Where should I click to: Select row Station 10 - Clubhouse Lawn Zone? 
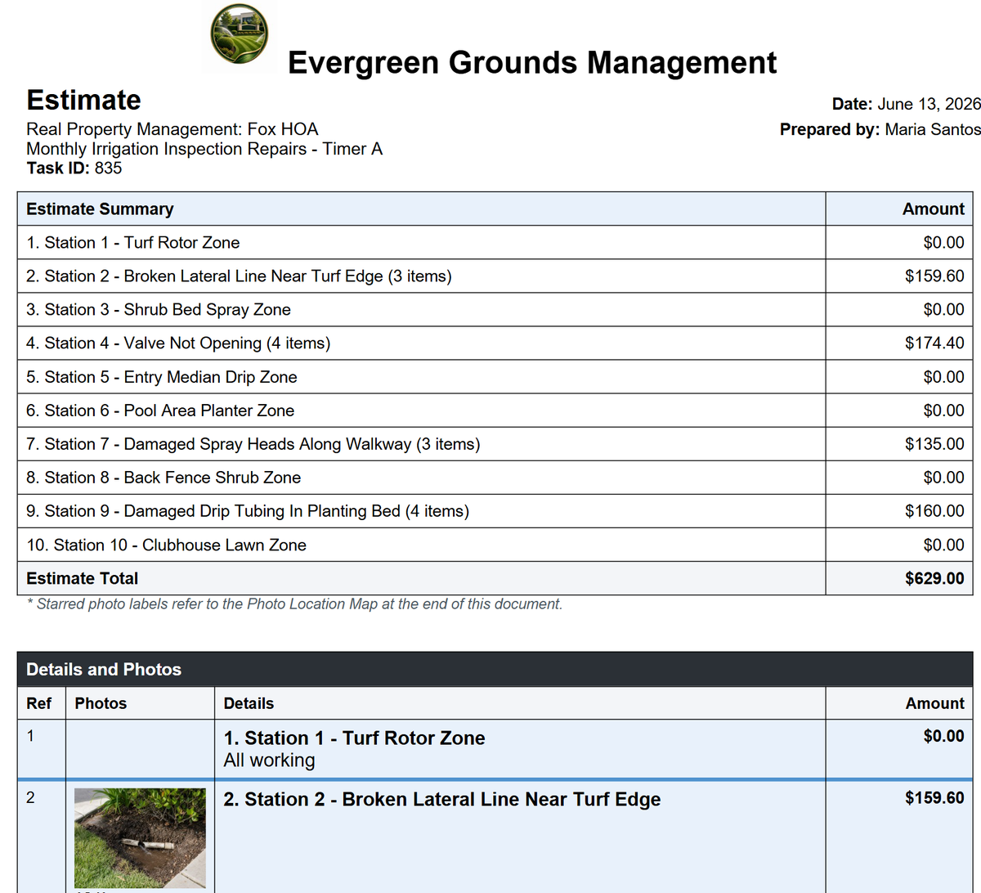[x=495, y=544]
